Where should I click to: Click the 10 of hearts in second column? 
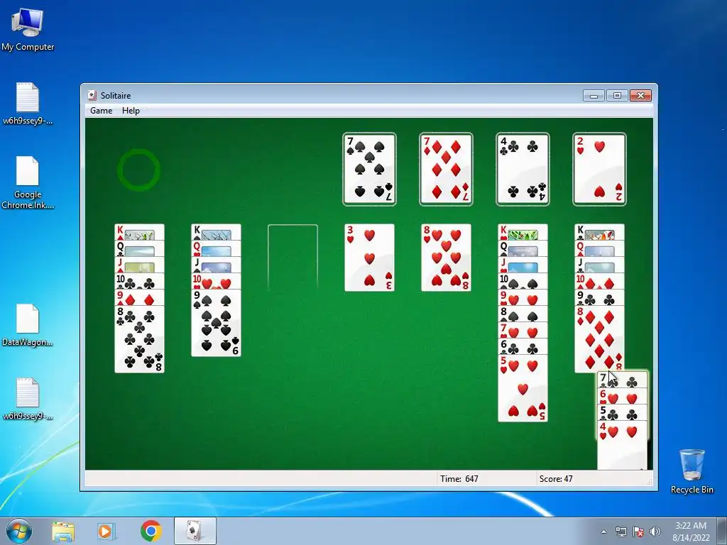[x=216, y=281]
